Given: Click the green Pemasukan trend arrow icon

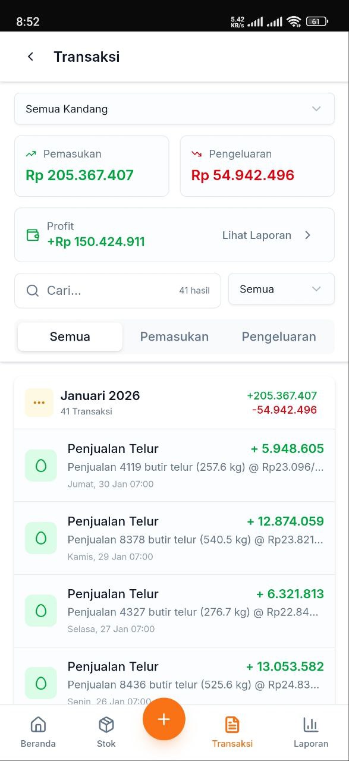Looking at the screenshot, I should [32, 153].
